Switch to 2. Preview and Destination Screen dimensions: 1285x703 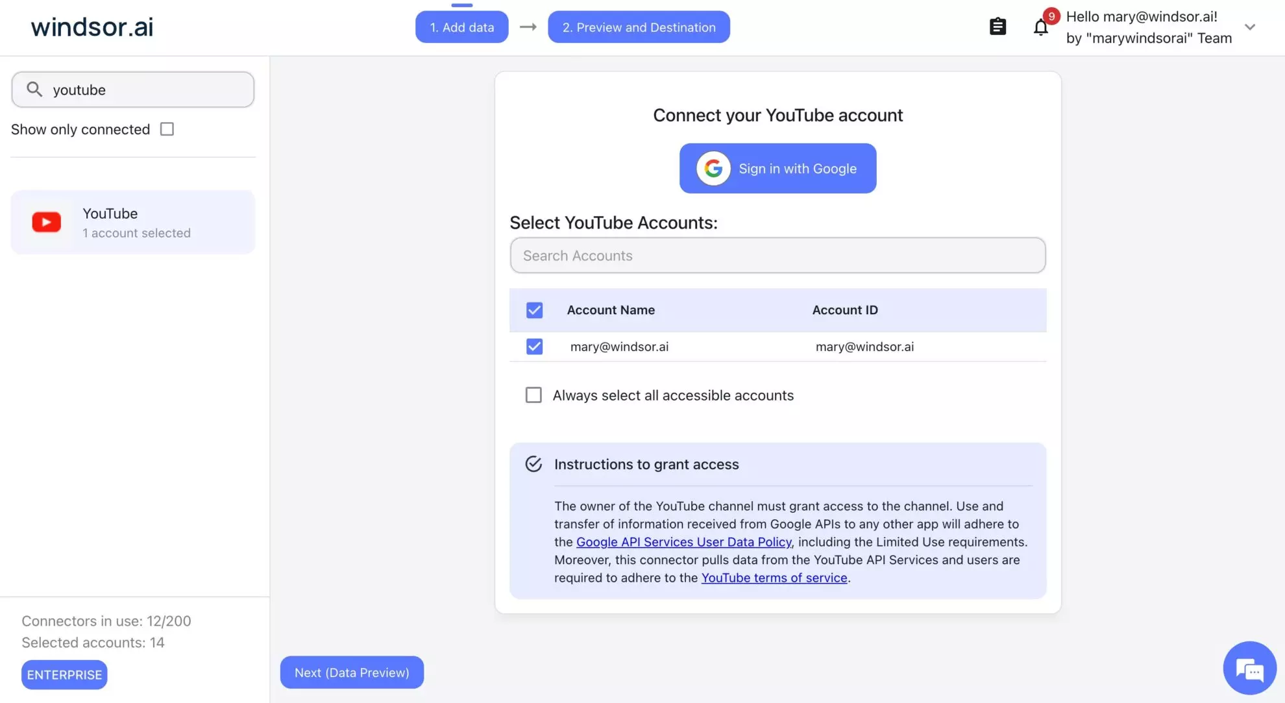point(639,27)
